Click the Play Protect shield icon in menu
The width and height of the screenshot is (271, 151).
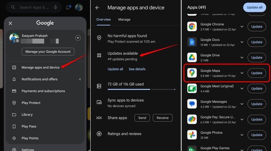click(x=14, y=103)
